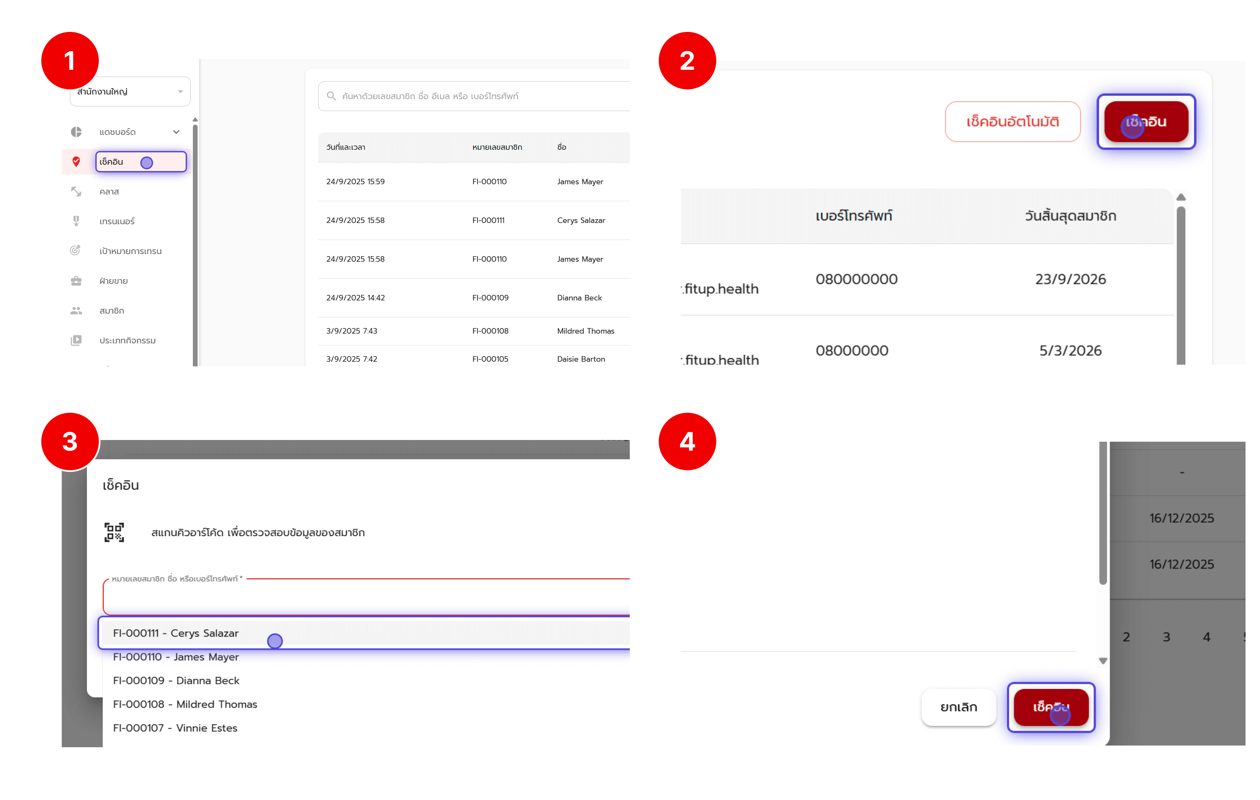1260x800 pixels.
Task: Click the ฝ่ายขาย briefcase icon
Action: [x=76, y=280]
